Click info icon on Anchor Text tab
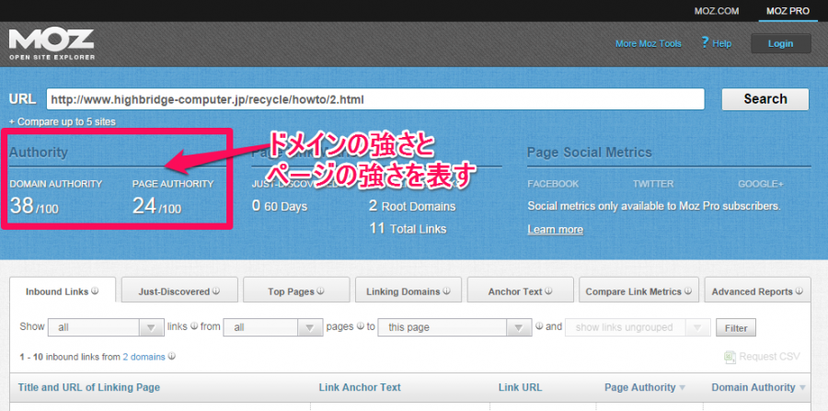Screen dimensions: 828x411 point(548,291)
